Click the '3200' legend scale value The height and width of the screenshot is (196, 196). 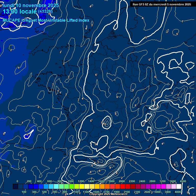pos(163,181)
